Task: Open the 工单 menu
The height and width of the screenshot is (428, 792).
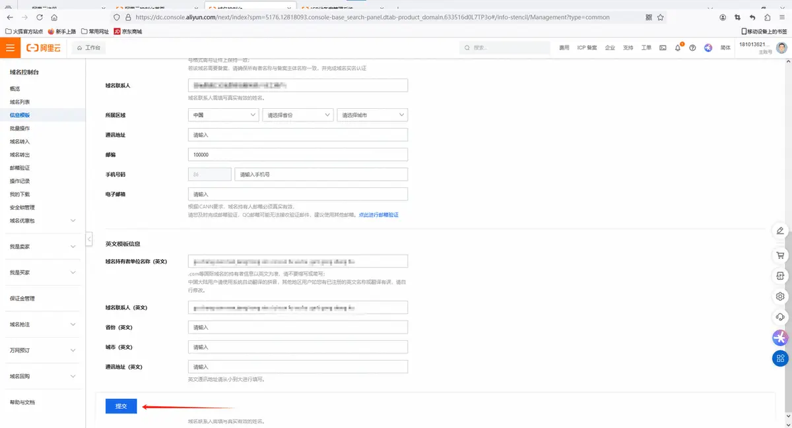Action: point(646,47)
